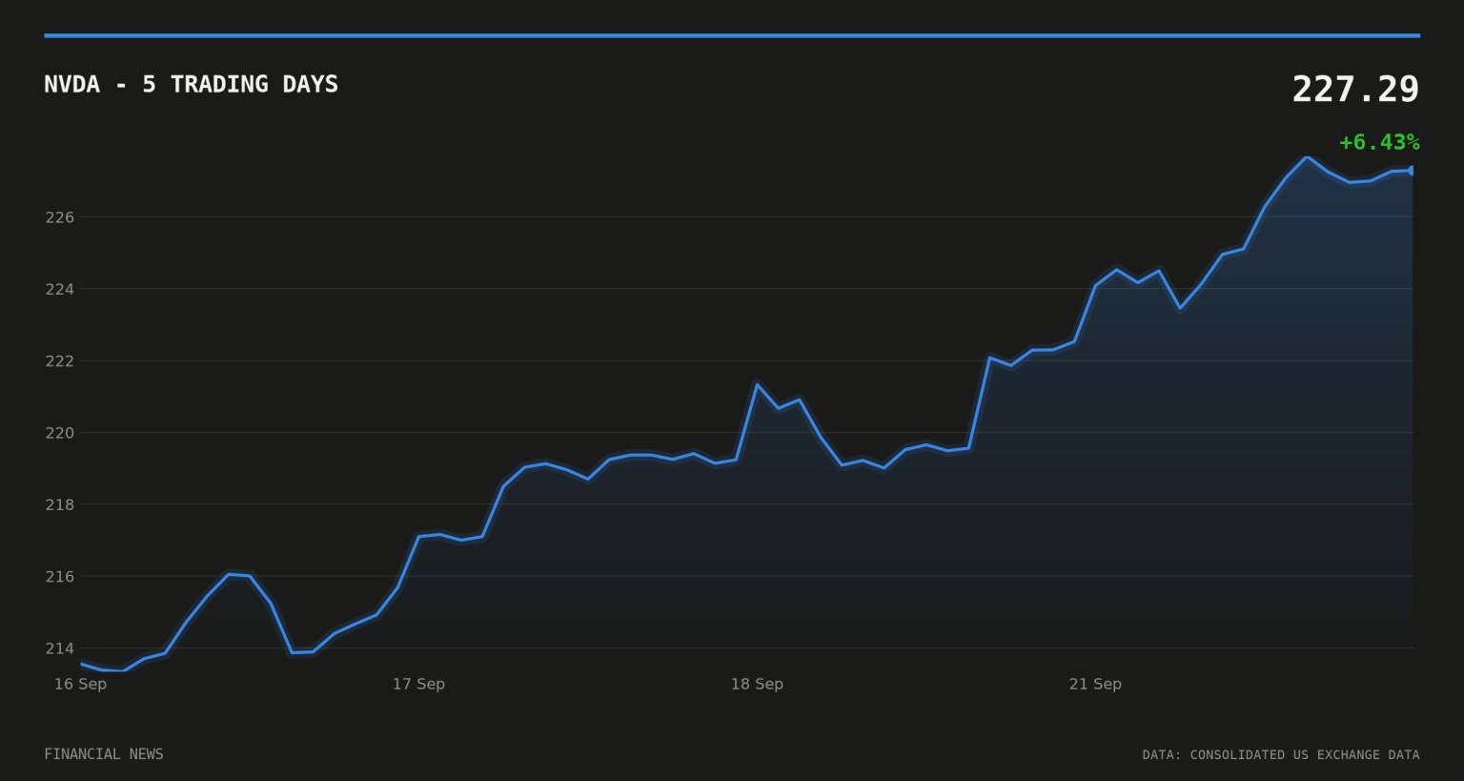Click the 226 y-axis label

click(59, 217)
